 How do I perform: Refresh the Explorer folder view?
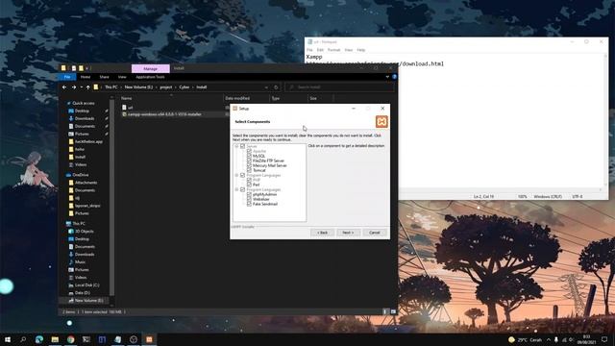[x=276, y=87]
